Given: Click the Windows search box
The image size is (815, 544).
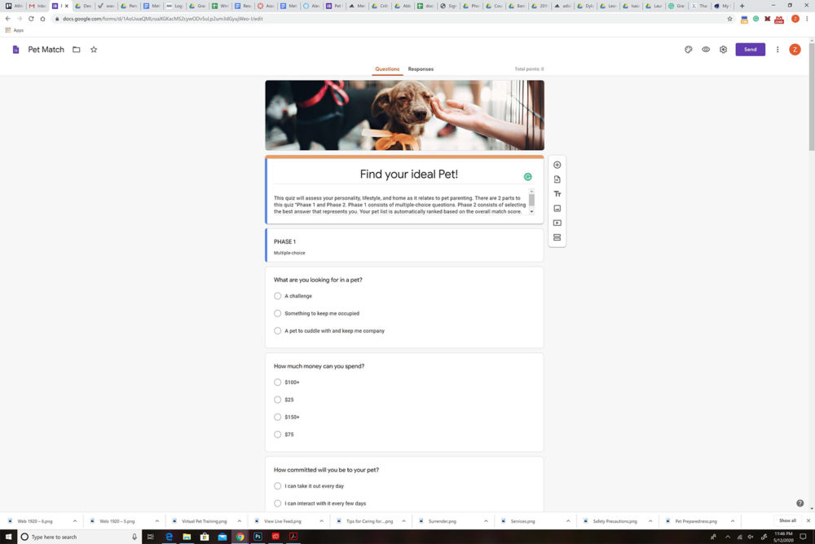Looking at the screenshot, I should [80, 537].
